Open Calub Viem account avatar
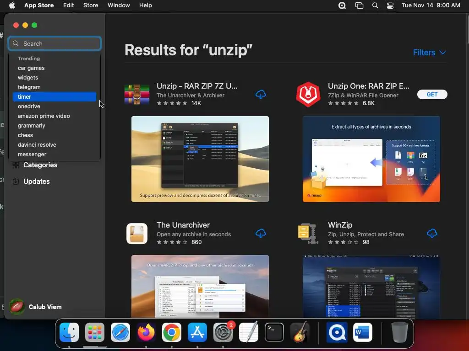469x351 pixels. (x=17, y=307)
